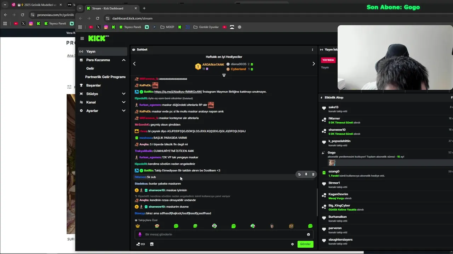
Task: Select the Stream - Kick Dashboard tab
Action: pos(111,8)
